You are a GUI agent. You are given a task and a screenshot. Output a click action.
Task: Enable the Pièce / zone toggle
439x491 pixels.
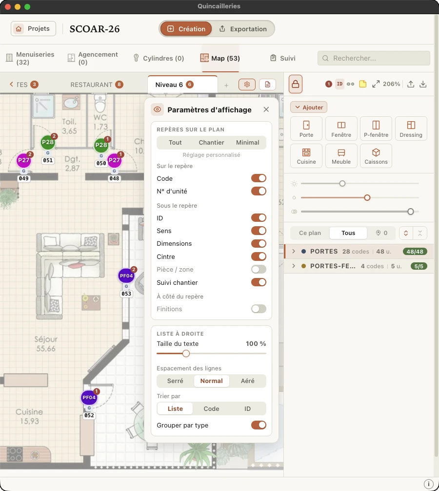coord(259,269)
